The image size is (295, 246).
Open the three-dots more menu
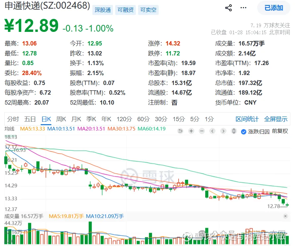(243, 8)
